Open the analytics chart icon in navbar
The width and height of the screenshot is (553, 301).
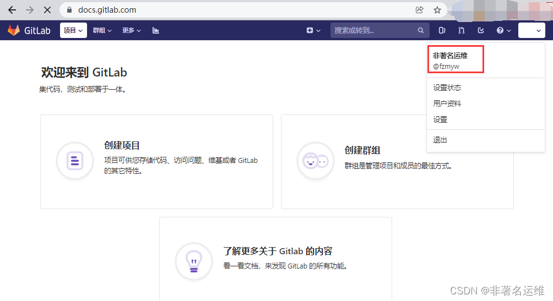155,30
